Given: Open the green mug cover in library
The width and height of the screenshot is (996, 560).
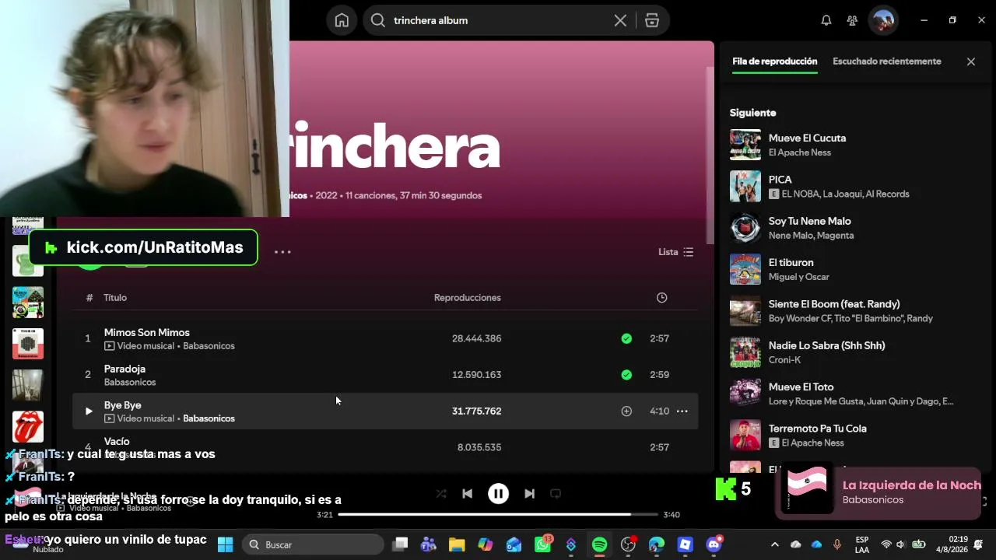Looking at the screenshot, I should click(x=28, y=261).
